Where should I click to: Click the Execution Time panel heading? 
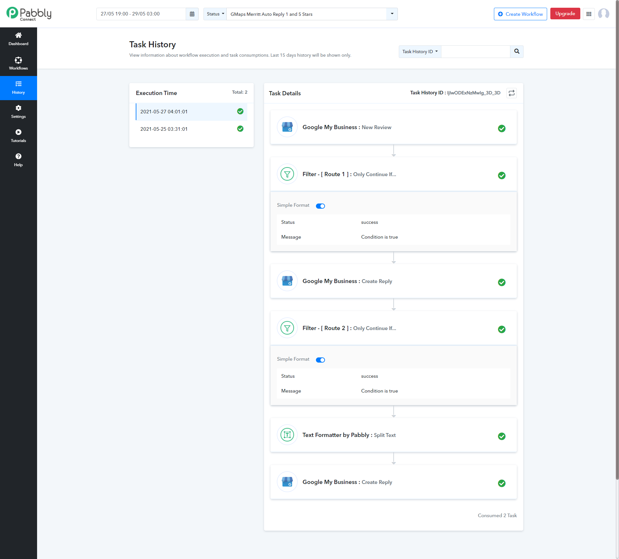(x=156, y=93)
